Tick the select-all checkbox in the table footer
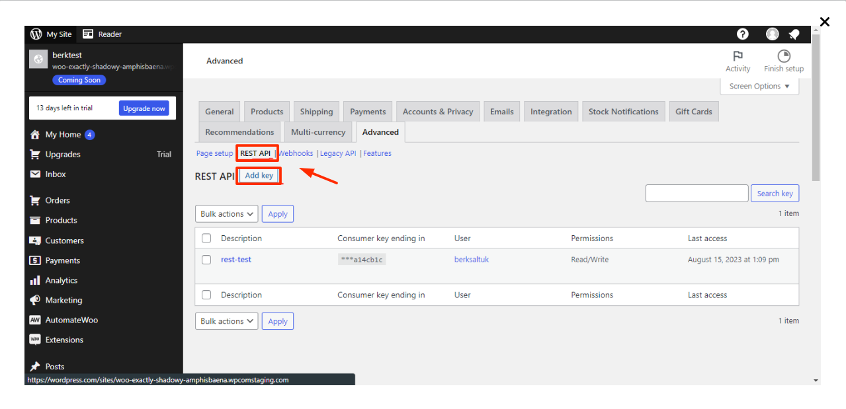The image size is (846, 409). pyautogui.click(x=206, y=295)
